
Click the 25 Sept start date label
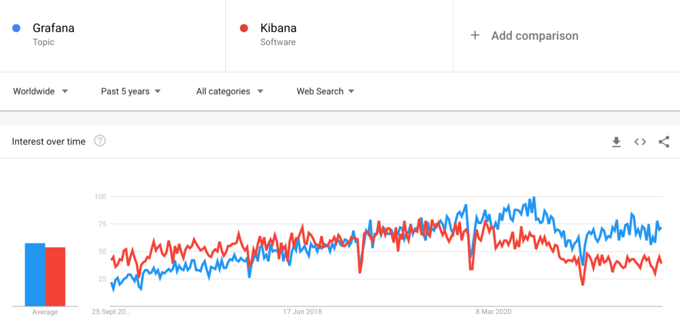click(x=112, y=312)
